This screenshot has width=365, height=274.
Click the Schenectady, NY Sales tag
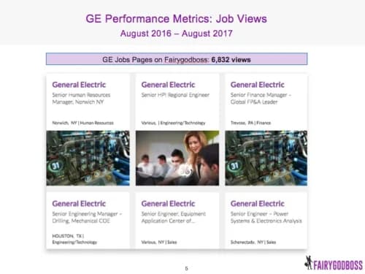[253, 242]
